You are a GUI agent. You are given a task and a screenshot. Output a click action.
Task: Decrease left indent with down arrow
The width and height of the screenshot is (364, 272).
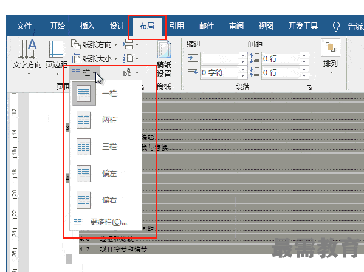(242, 61)
